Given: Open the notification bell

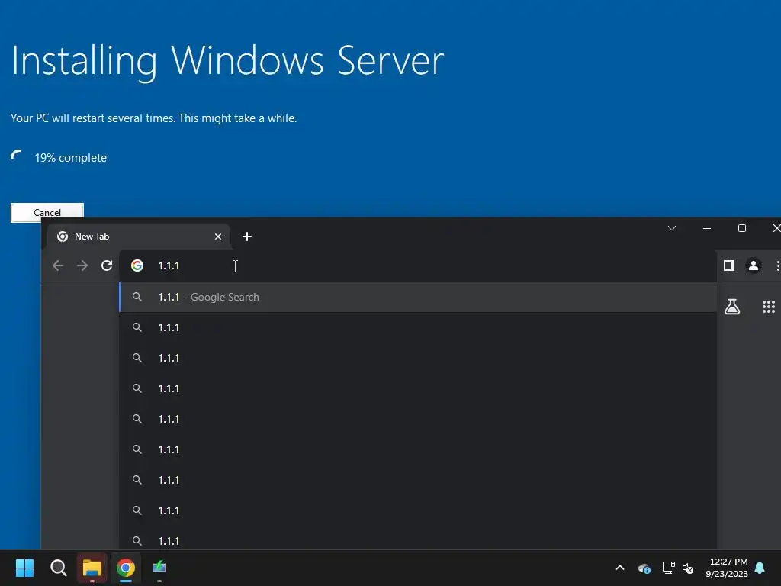Looking at the screenshot, I should coord(760,568).
